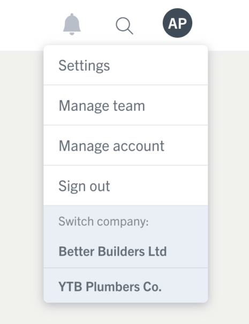The height and width of the screenshot is (324, 249).
Task: Open team management via Manage team
Action: click(x=126, y=105)
